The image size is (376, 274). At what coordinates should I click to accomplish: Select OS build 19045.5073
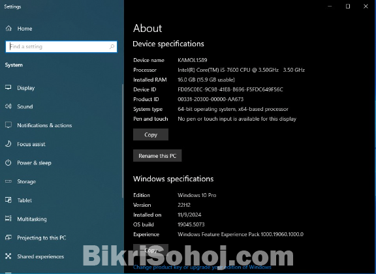[x=191, y=224]
